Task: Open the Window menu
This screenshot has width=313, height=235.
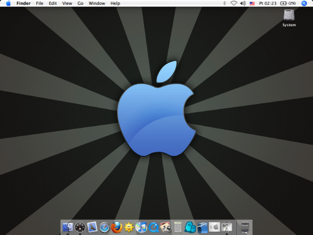Action: [97, 3]
